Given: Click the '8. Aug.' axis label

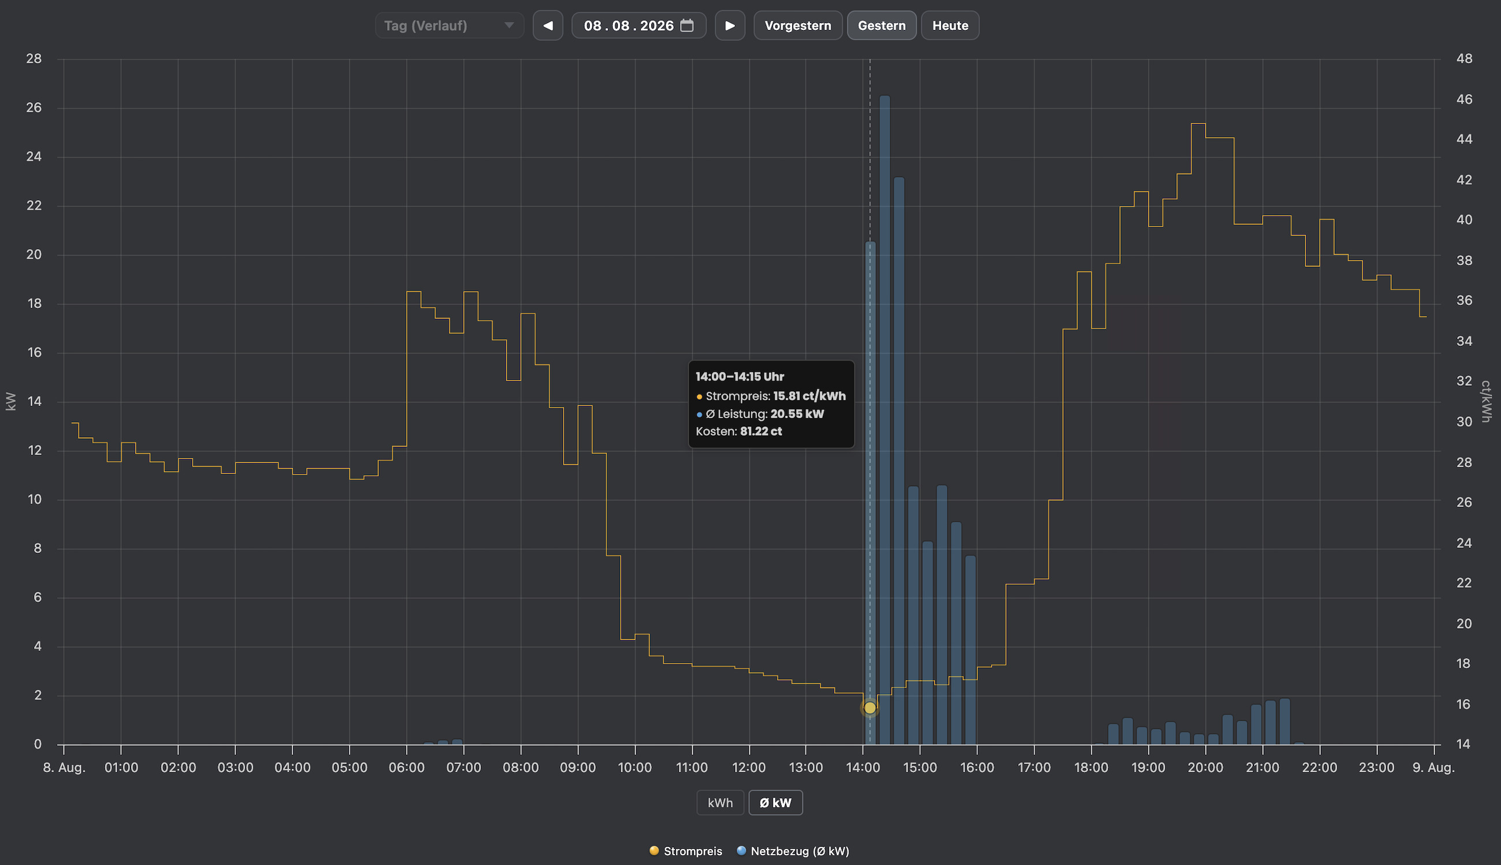Looking at the screenshot, I should click(x=64, y=768).
